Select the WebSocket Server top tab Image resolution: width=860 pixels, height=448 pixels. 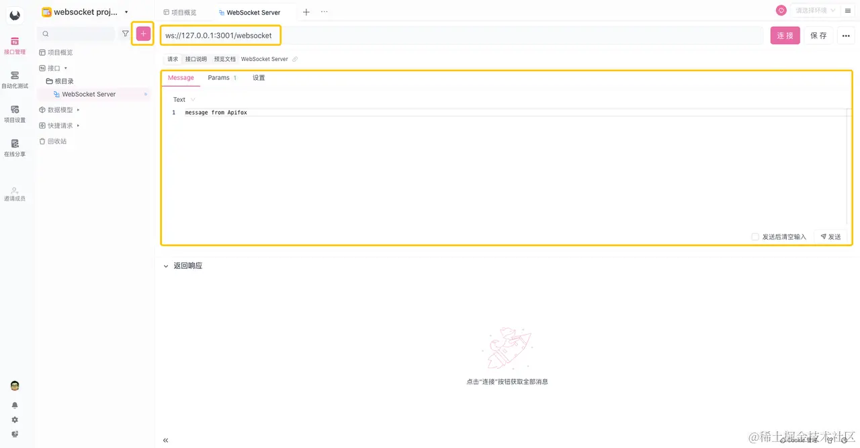[x=249, y=12]
